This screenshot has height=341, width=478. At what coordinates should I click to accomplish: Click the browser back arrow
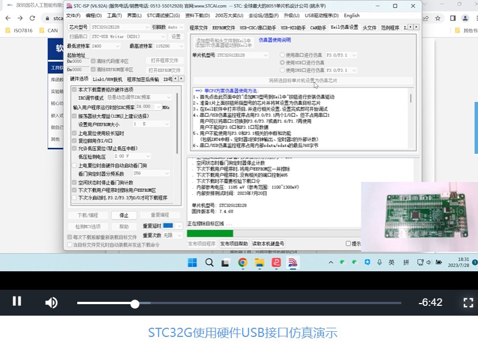8,18
